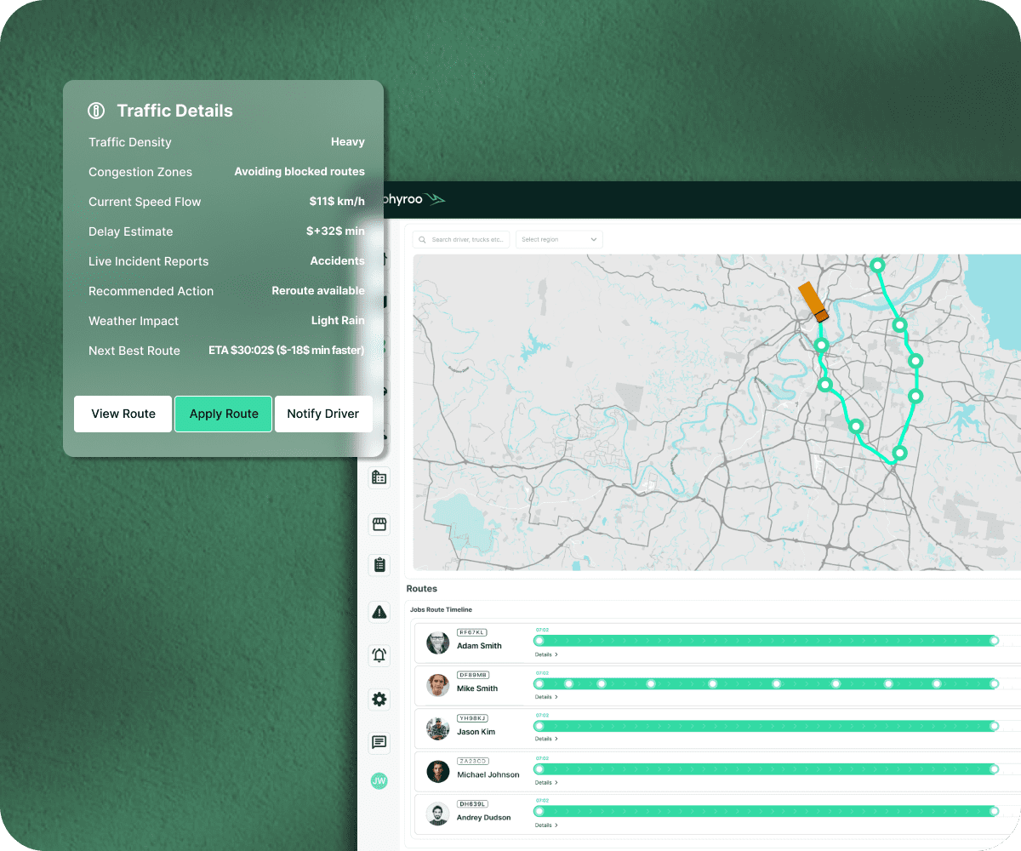1021x851 pixels.
Task: Open settings using the gear icon
Action: pyautogui.click(x=379, y=699)
